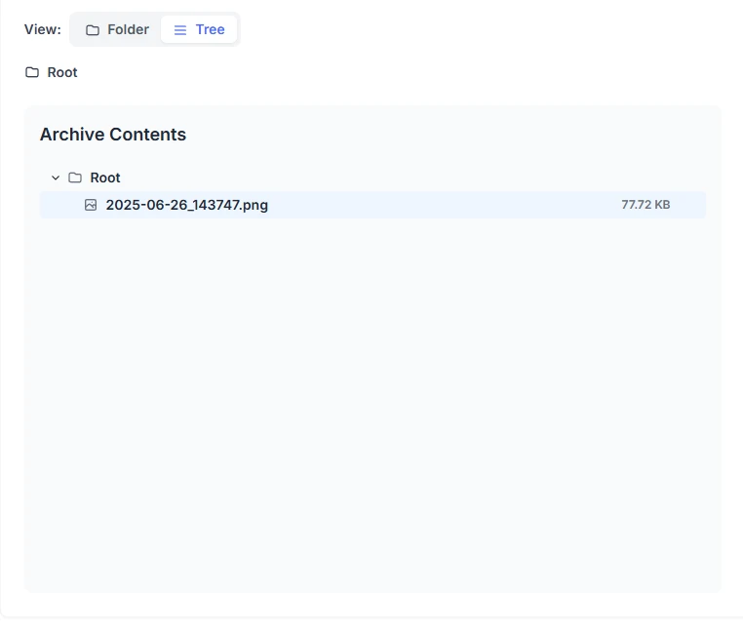
Task: Click blank space between filename and file size
Action: coord(439,205)
